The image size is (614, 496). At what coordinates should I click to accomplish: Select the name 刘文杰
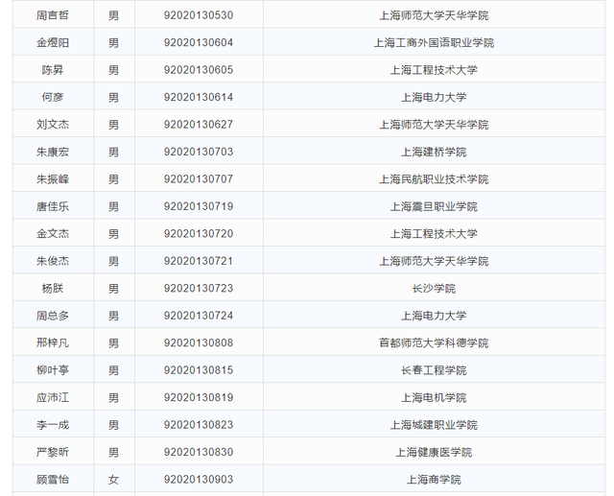(x=53, y=125)
